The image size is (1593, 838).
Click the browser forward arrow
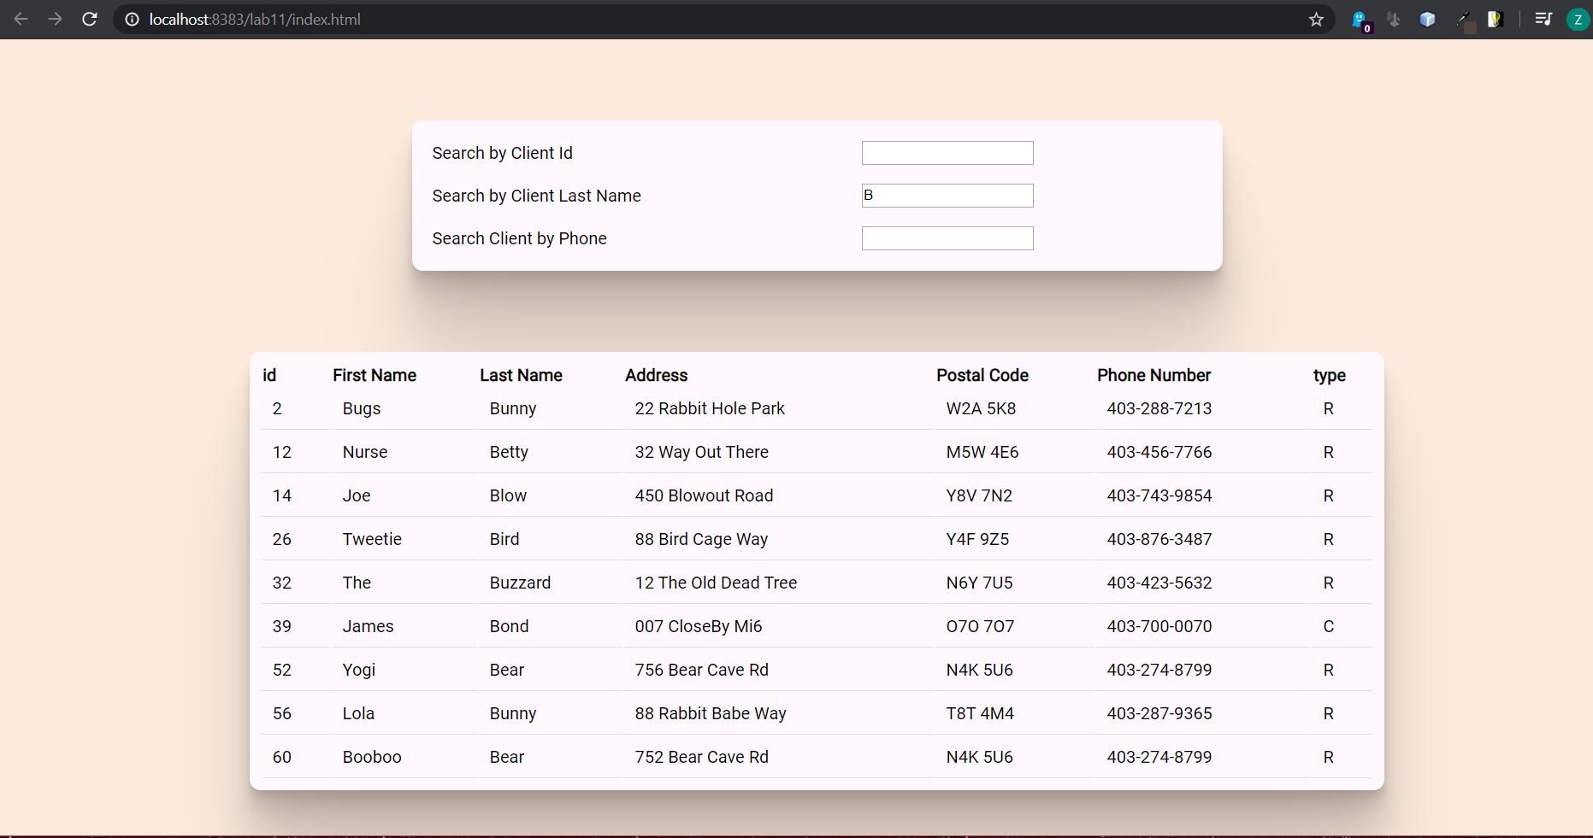[x=56, y=19]
